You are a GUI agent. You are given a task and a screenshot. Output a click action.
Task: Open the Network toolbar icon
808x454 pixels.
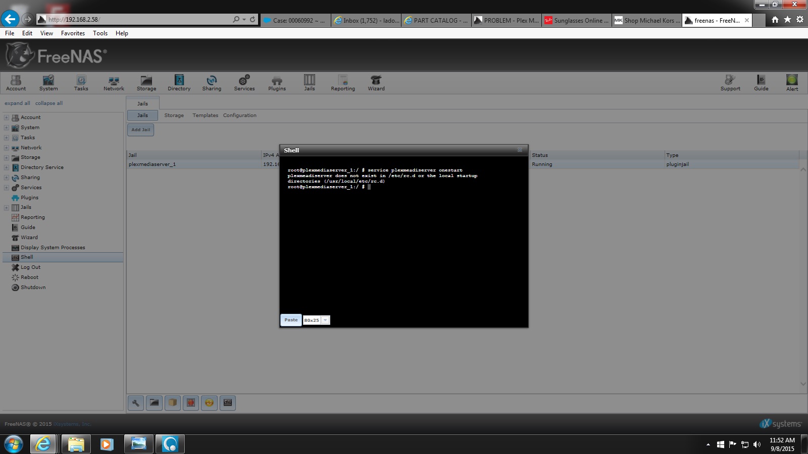pos(114,83)
